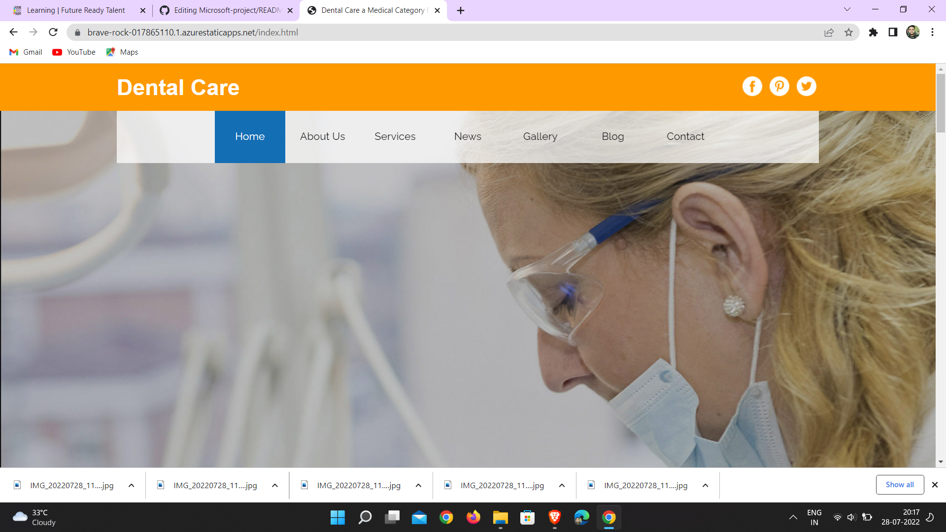Screen dimensions: 946x532
Task: Navigate to the Contact page
Action: point(685,136)
